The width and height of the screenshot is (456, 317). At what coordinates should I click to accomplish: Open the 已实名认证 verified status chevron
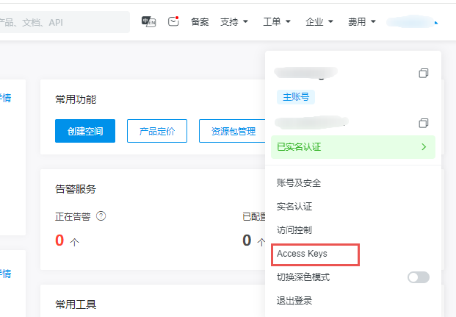coord(424,147)
